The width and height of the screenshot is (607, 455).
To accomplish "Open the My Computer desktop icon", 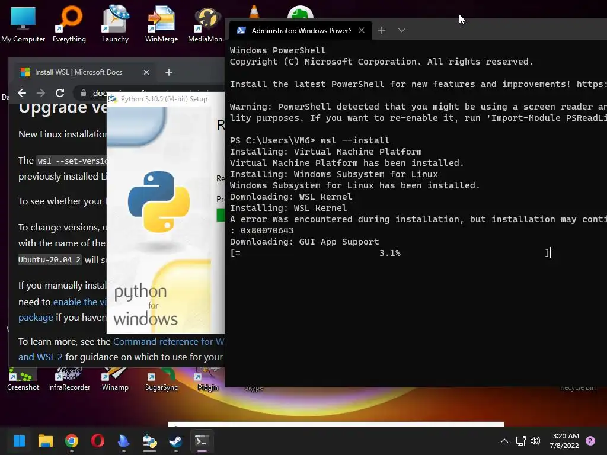I will (23, 24).
